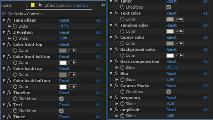Click the eyedropper for Timeline color
The height and width of the screenshot is (120, 213).
pyautogui.click(x=179, y=31)
